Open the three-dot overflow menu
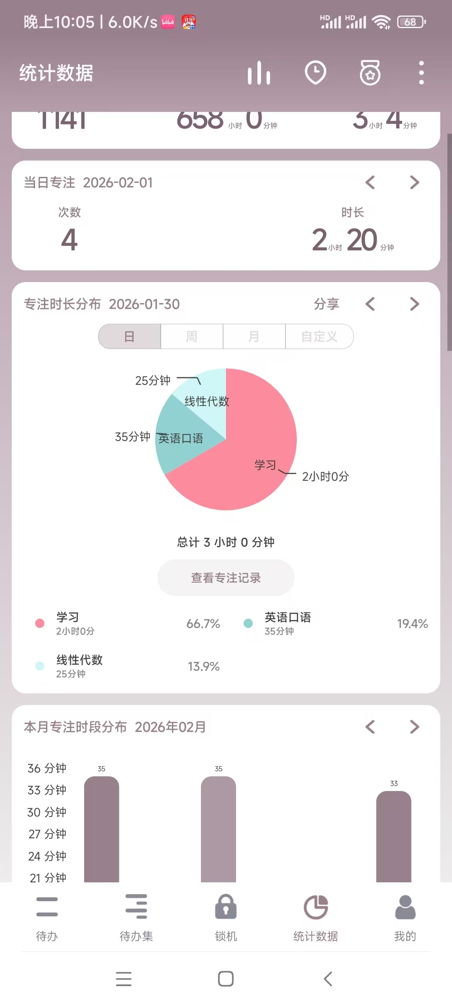The image size is (452, 1006). point(421,73)
